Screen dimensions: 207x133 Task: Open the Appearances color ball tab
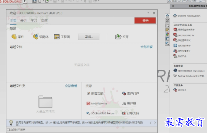(167, 34)
